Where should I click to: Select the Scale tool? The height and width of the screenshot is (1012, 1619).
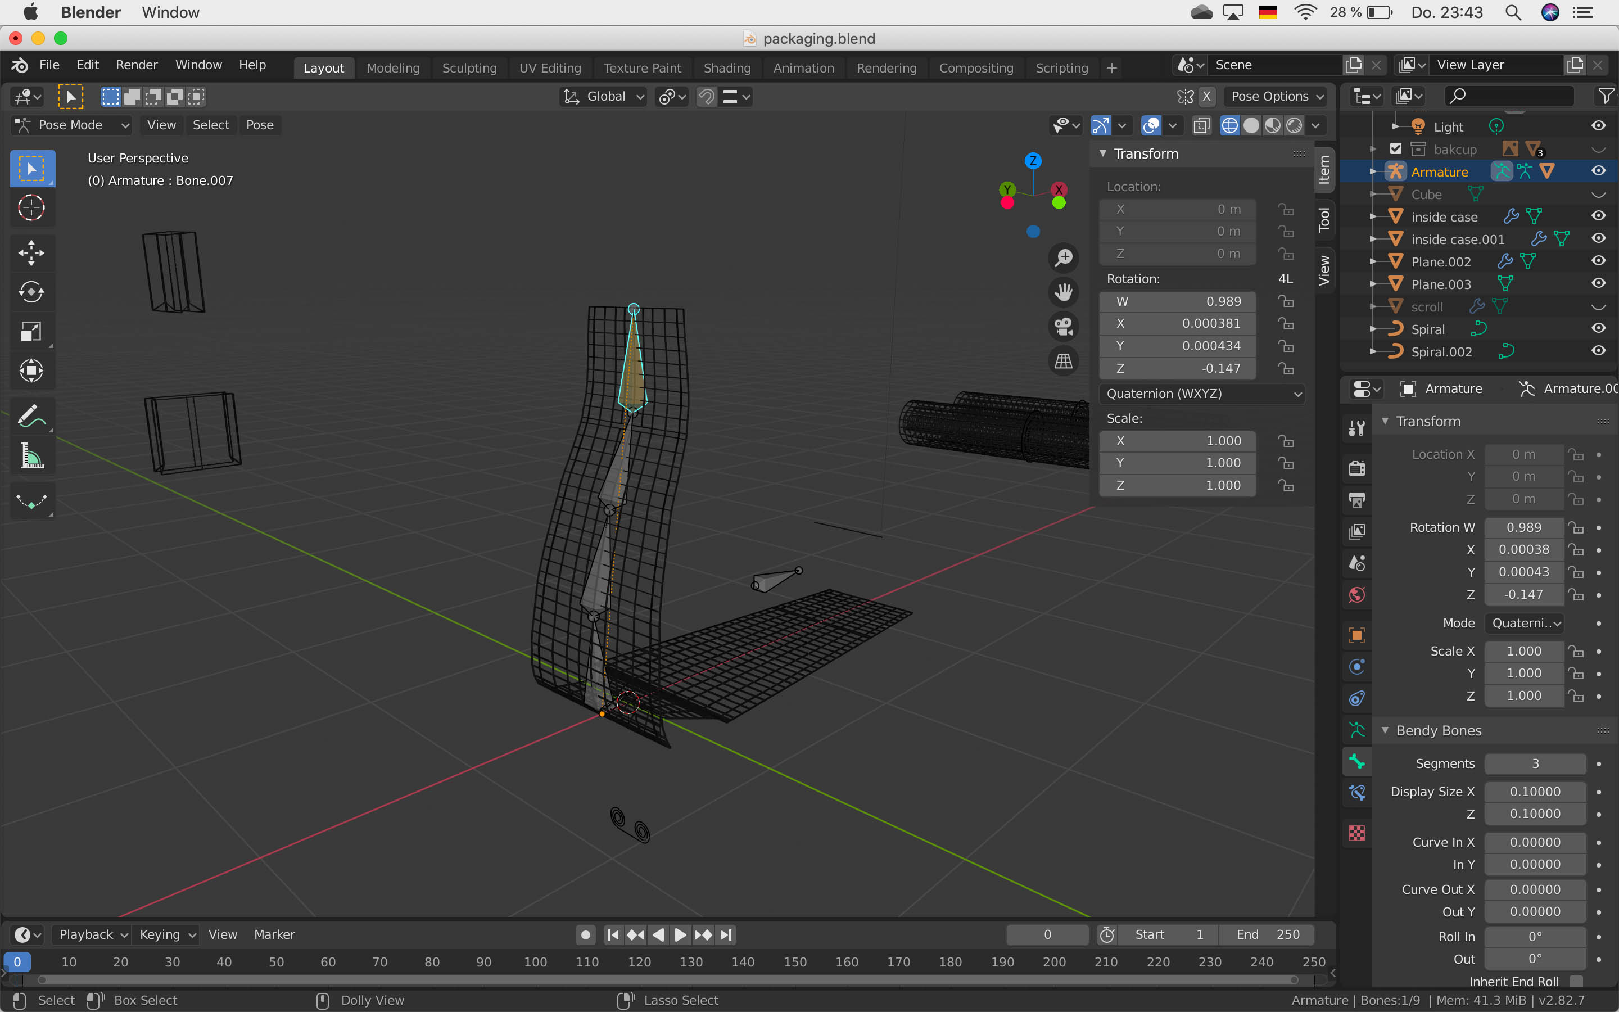coord(31,331)
